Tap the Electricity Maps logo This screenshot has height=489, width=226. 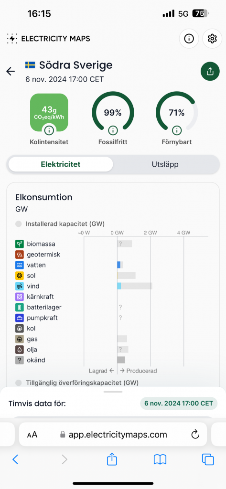click(48, 39)
